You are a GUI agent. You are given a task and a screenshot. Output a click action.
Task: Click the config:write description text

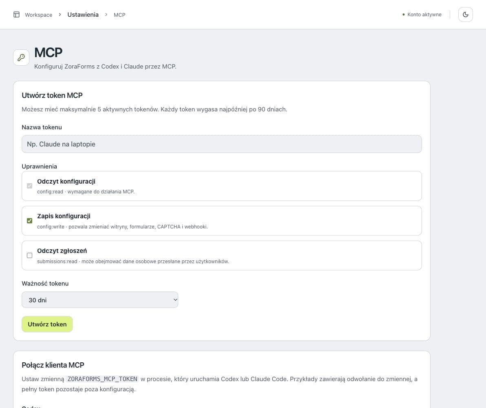(x=122, y=227)
